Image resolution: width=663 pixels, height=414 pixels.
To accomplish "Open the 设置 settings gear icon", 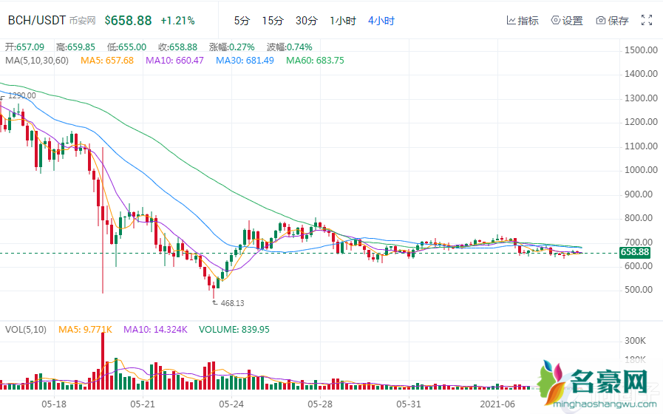I will 556,21.
